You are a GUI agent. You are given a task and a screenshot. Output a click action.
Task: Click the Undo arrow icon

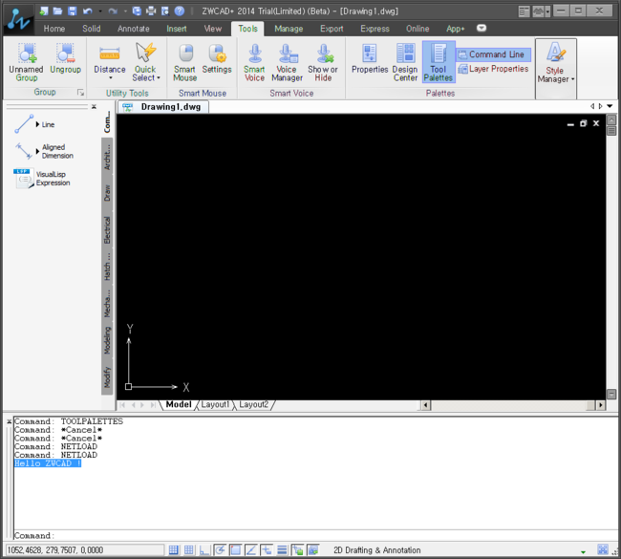pos(88,11)
